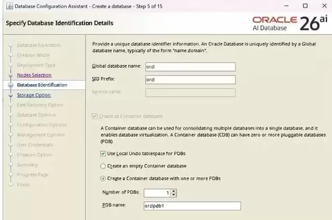The height and width of the screenshot is (220, 332).
Task: Click the Management Options step
Action: [41, 135]
